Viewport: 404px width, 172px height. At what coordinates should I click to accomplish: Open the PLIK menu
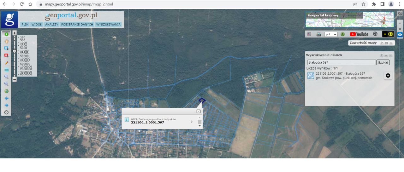click(25, 24)
